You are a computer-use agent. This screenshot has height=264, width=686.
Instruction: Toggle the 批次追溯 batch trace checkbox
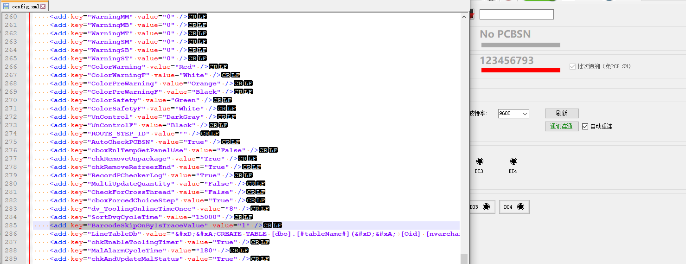573,66
